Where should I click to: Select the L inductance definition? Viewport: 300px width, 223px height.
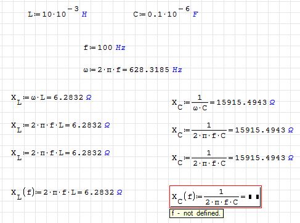pyautogui.click(x=57, y=12)
